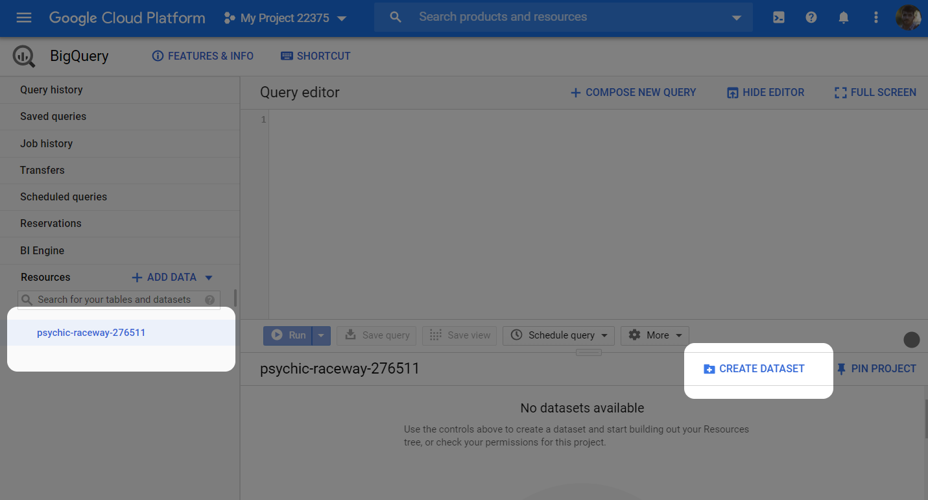
Task: Click the user account avatar
Action: point(909,18)
